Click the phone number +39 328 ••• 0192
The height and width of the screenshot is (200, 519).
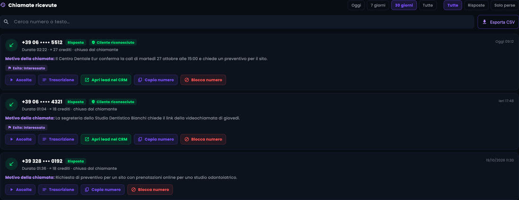pos(42,161)
